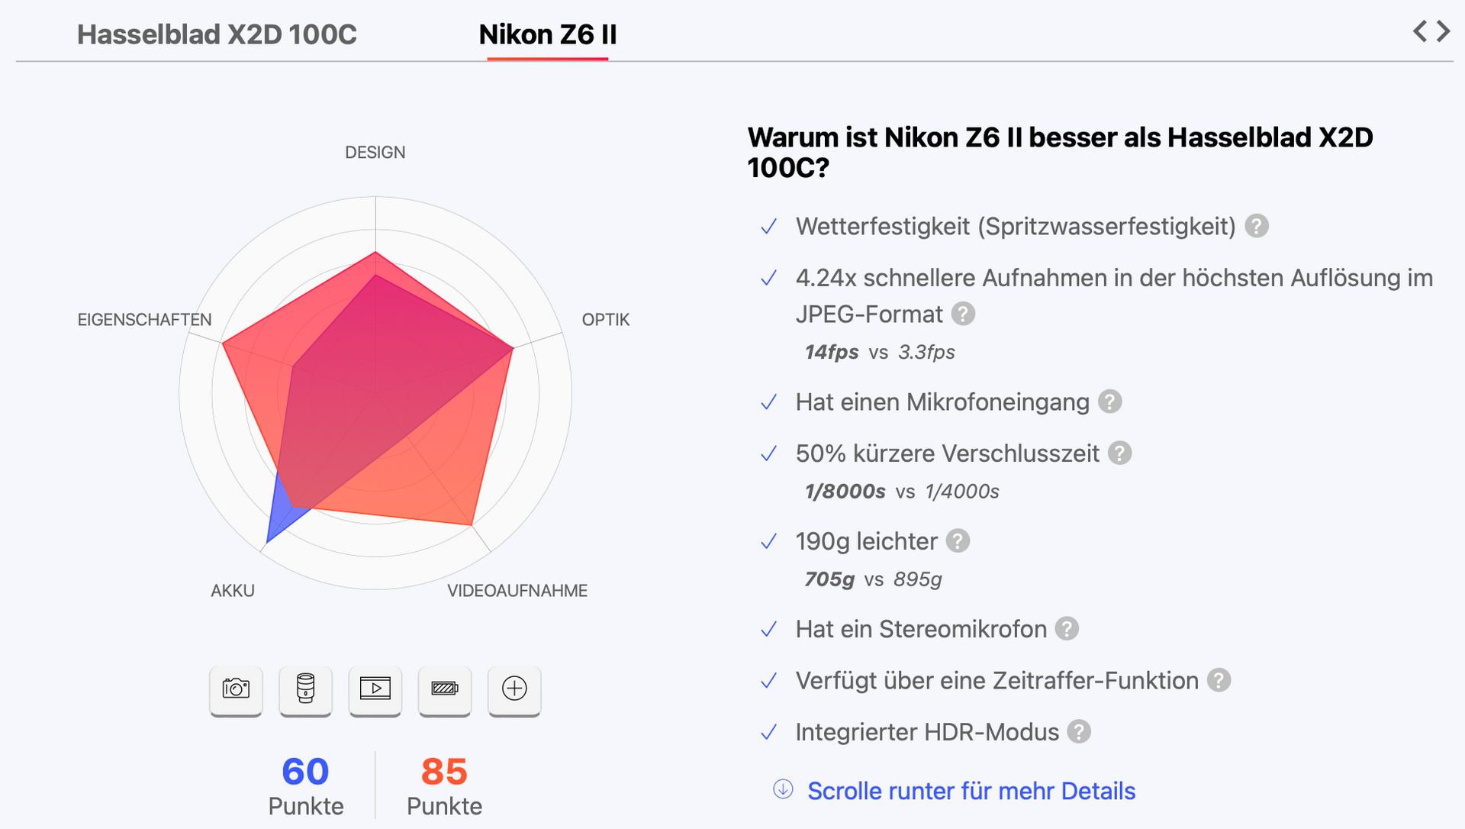Select the plus features category icon
This screenshot has width=1465, height=829.
514,689
